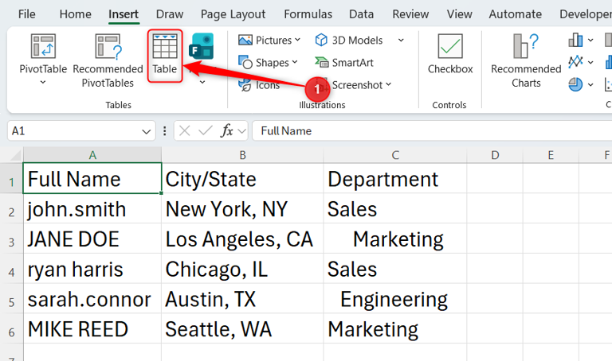Click the PivotTable icon

click(43, 46)
